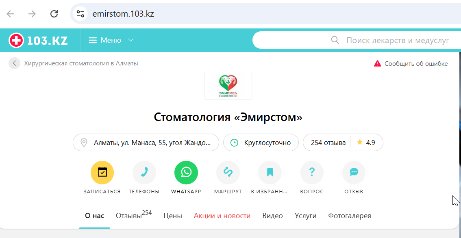Report an error via Сообщить об ошибке
Viewport: 461px width, 238px height.
pyautogui.click(x=416, y=64)
